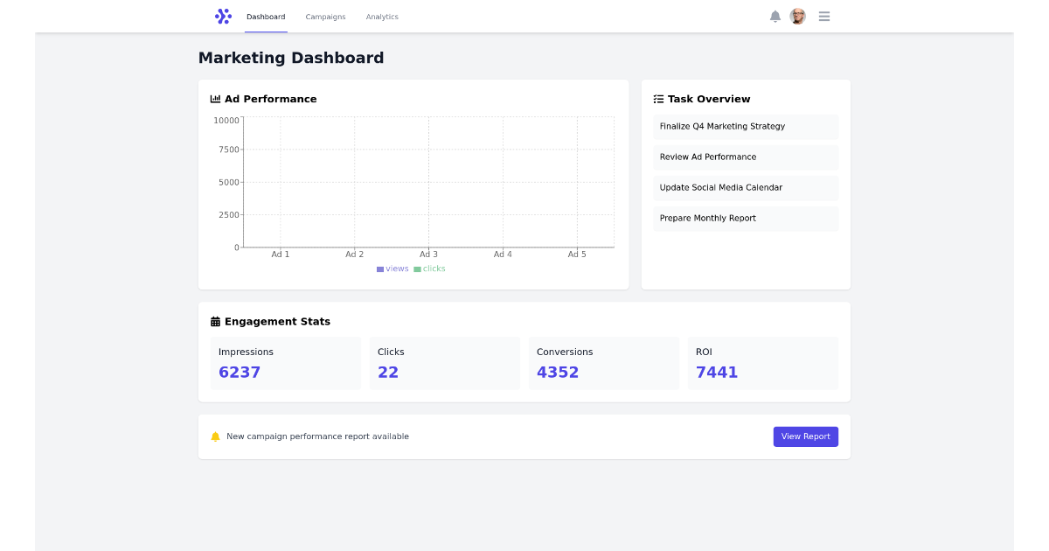Select the Dashboard nav link
Screen dimensions: 1049x551
click(x=266, y=16)
